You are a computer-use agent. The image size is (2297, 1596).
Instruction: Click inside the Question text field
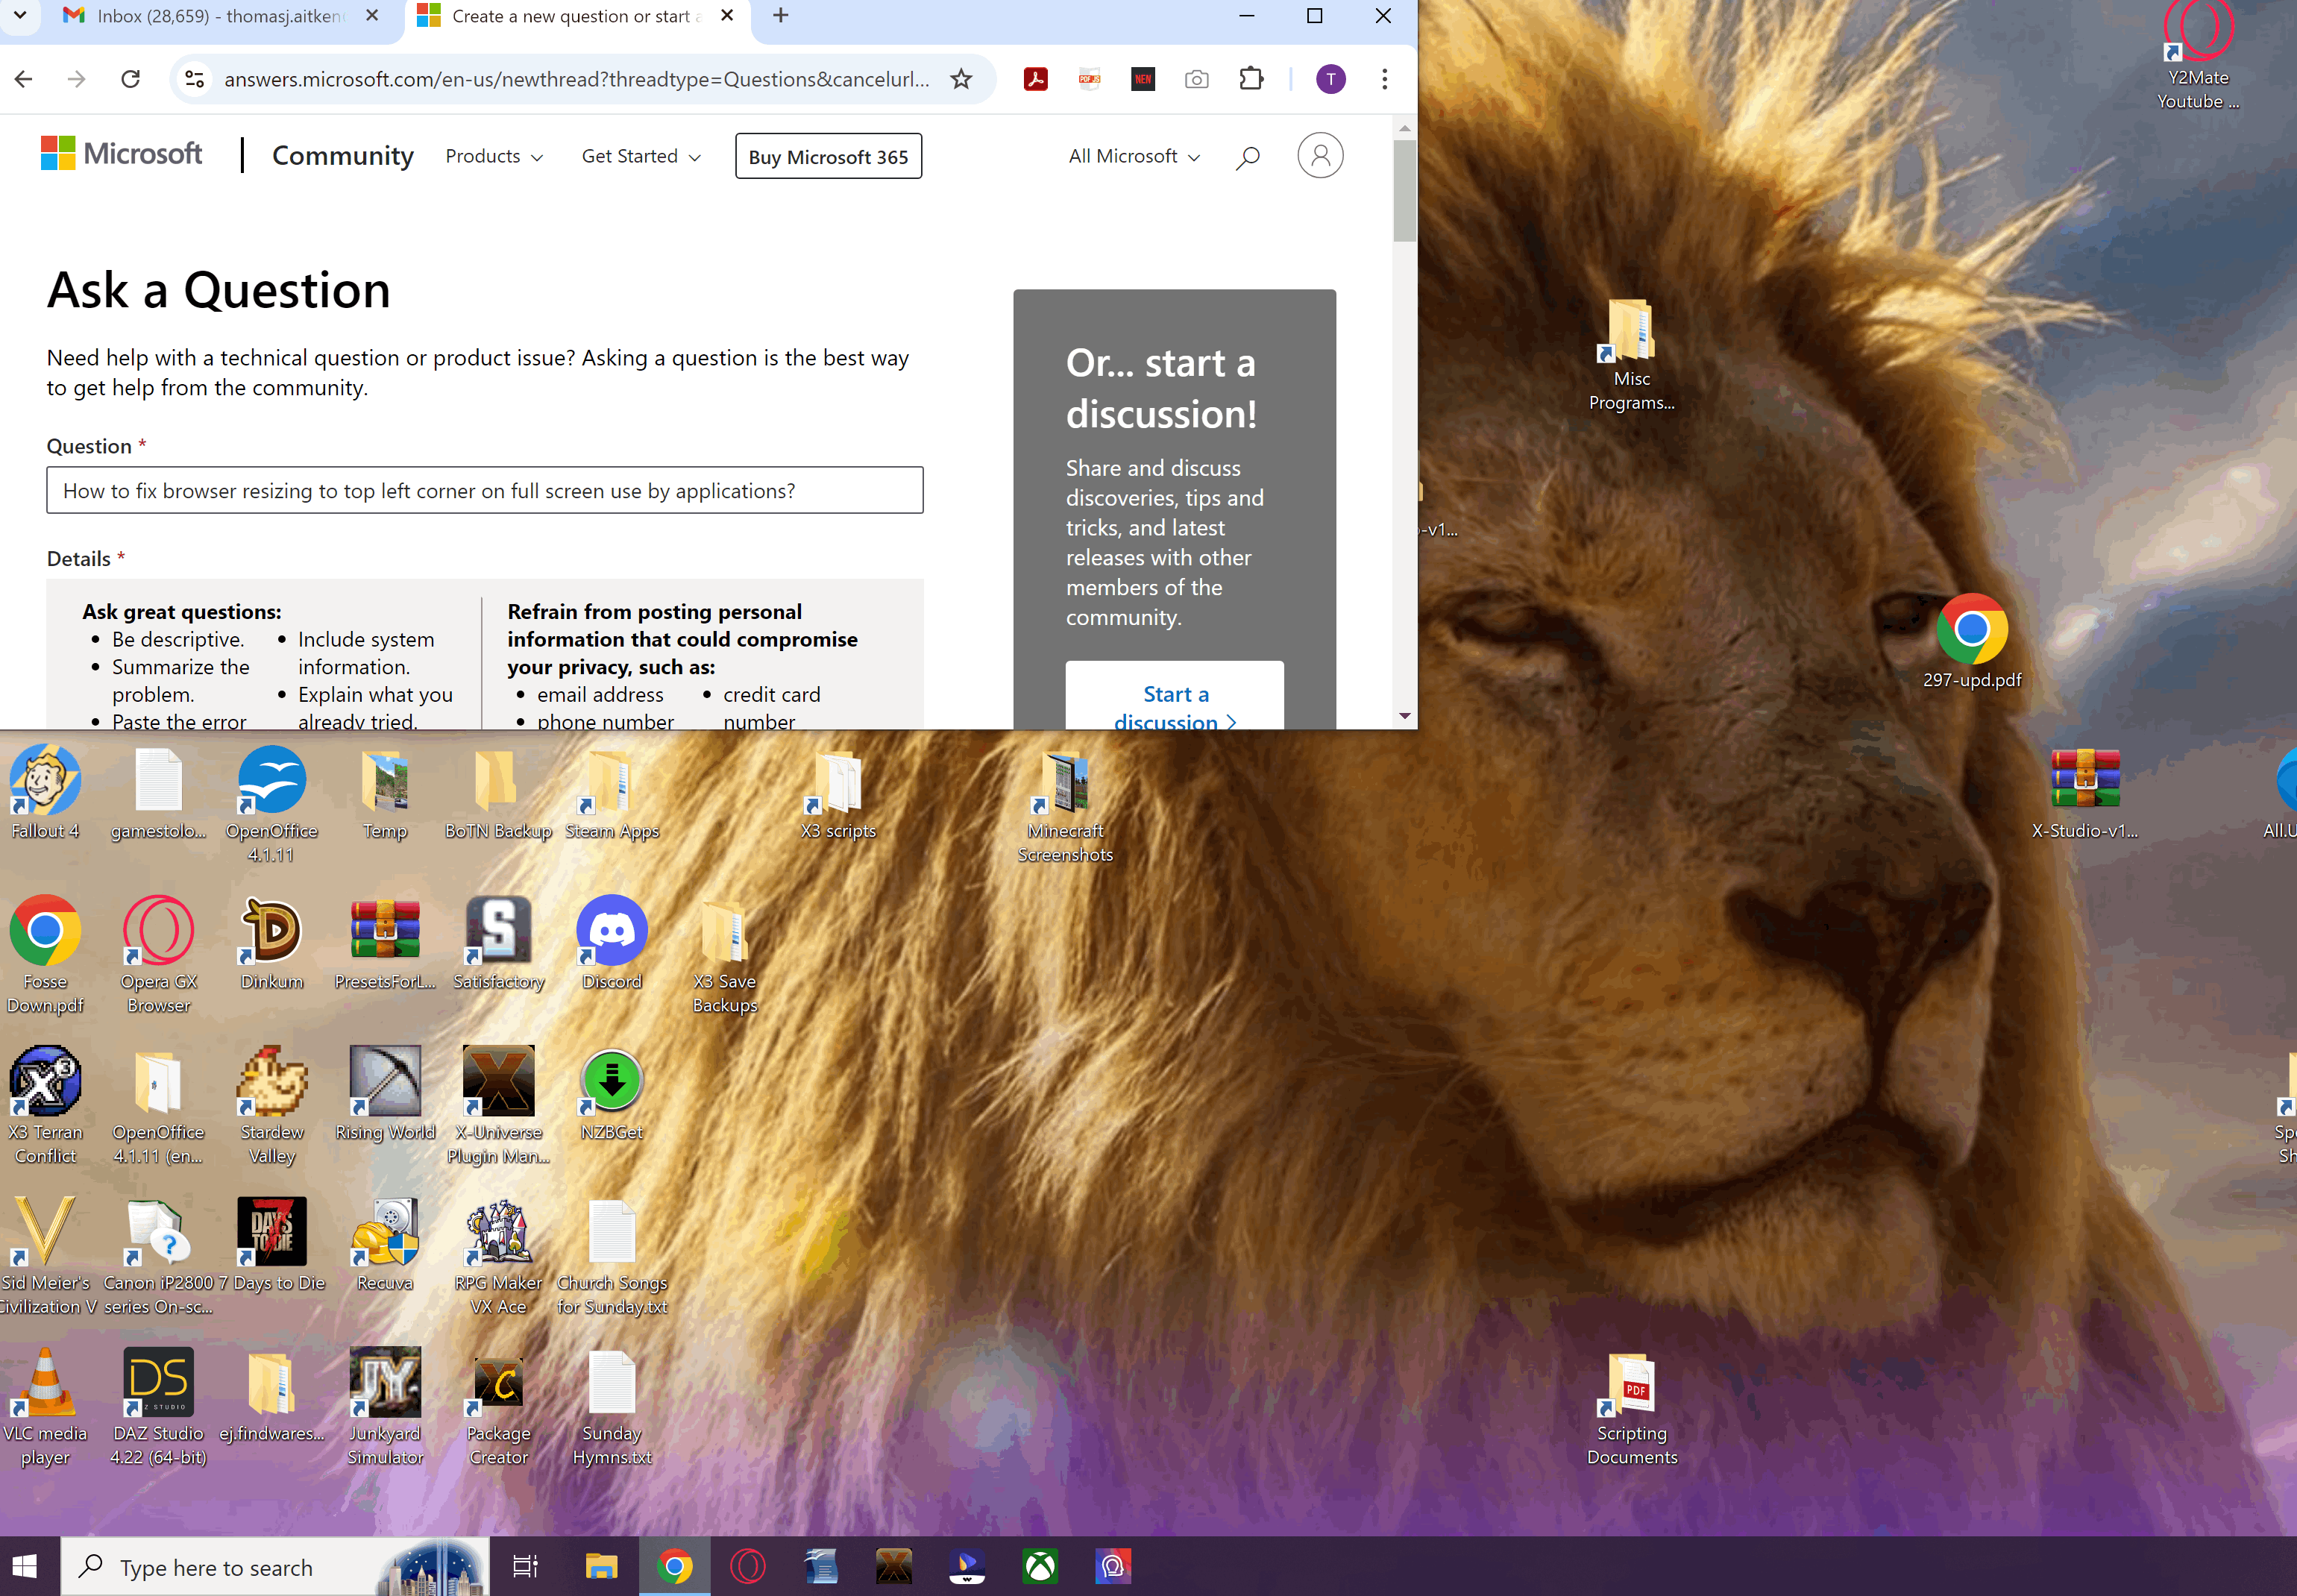[484, 490]
